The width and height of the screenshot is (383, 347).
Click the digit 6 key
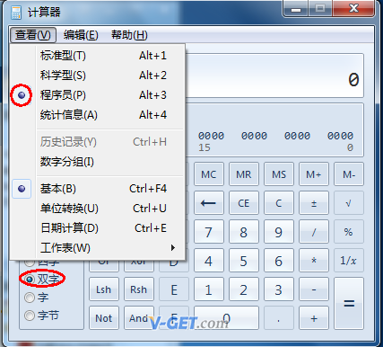[x=279, y=261]
